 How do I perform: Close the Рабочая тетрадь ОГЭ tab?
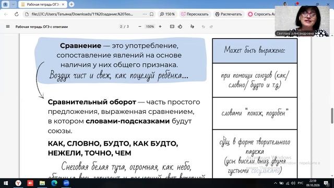[63, 4]
